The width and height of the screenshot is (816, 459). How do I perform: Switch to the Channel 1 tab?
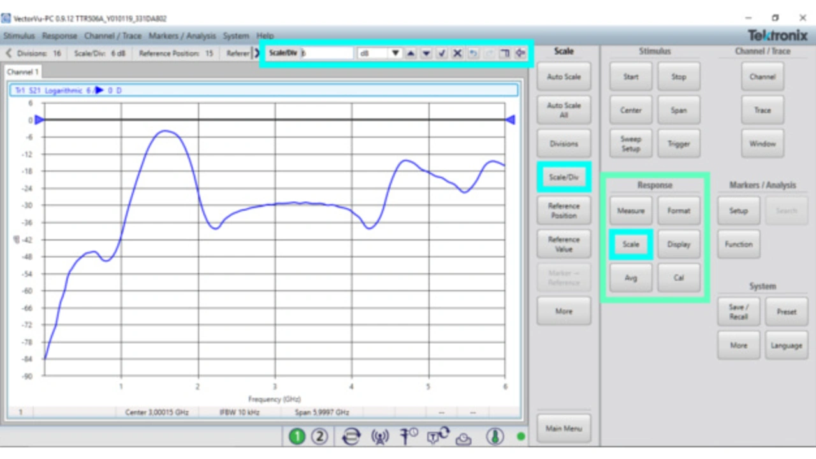click(23, 72)
